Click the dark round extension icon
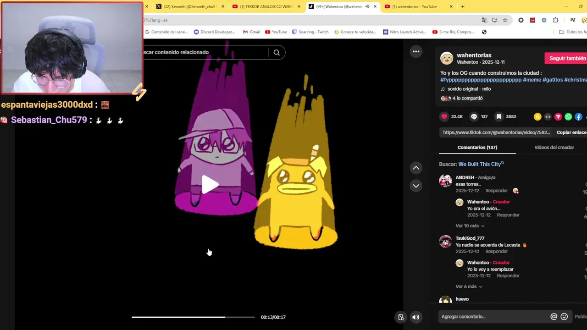587x330 pixels. [521, 20]
